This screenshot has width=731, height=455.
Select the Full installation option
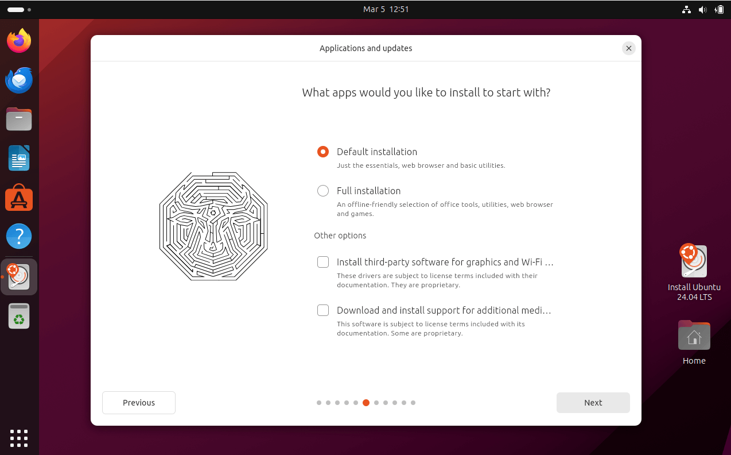(323, 191)
